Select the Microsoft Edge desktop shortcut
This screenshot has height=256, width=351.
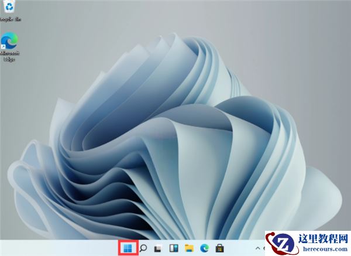[9, 47]
